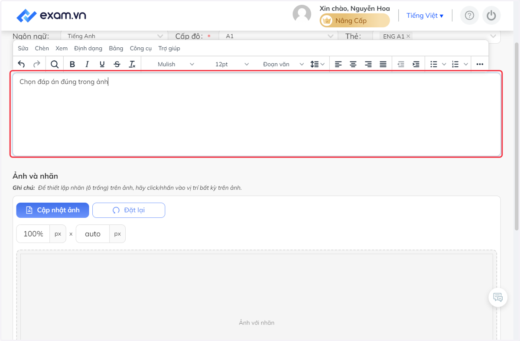Open the Bảng menu
The image size is (520, 341).
116,49
